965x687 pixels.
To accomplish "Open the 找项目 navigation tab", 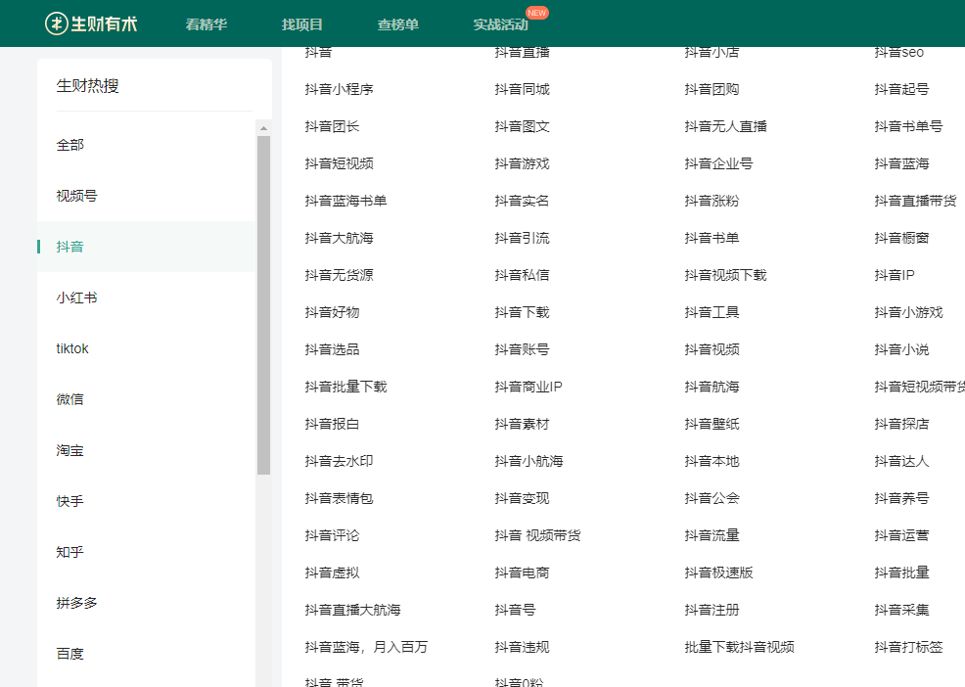I will coord(302,24).
